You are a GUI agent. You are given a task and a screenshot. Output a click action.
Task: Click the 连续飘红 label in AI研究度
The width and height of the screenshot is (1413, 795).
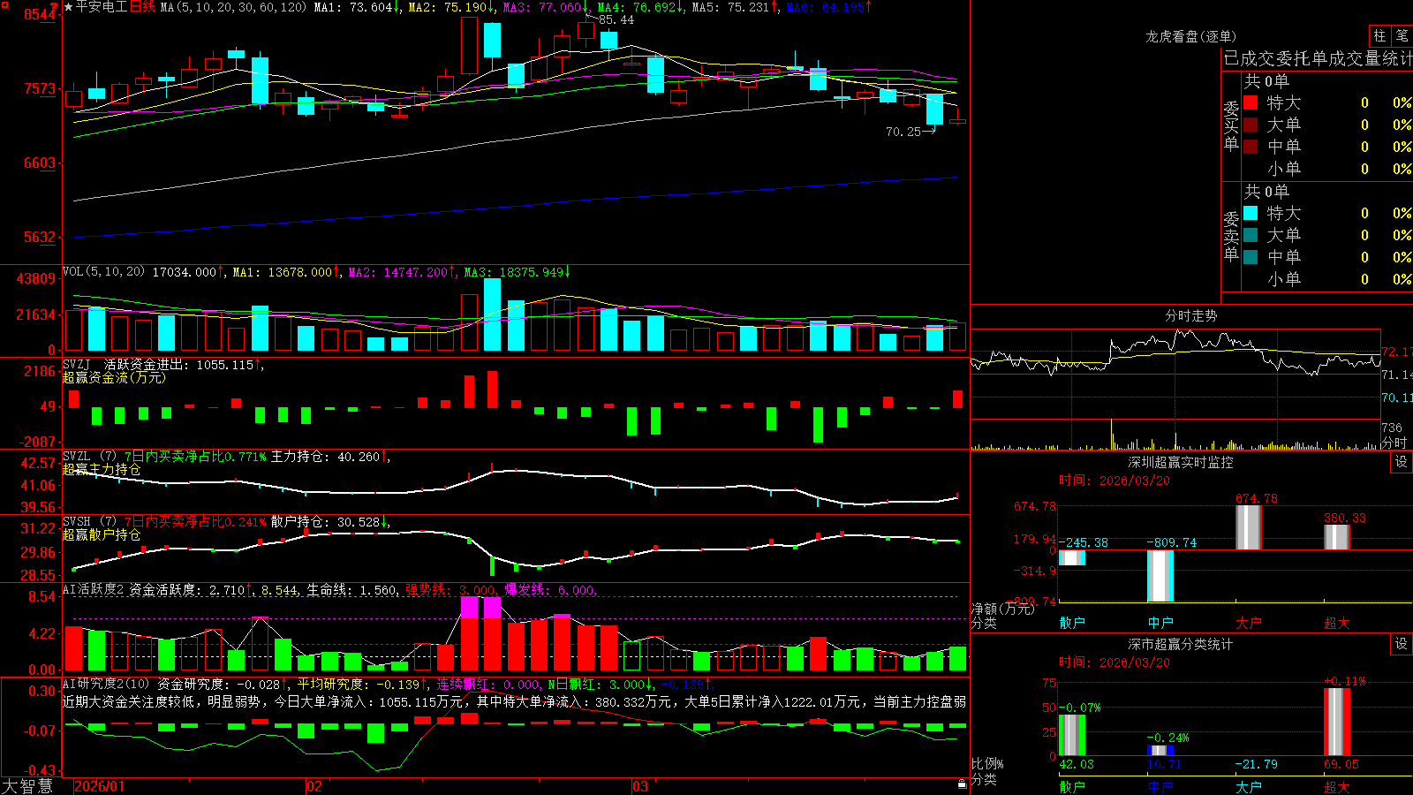tap(465, 684)
